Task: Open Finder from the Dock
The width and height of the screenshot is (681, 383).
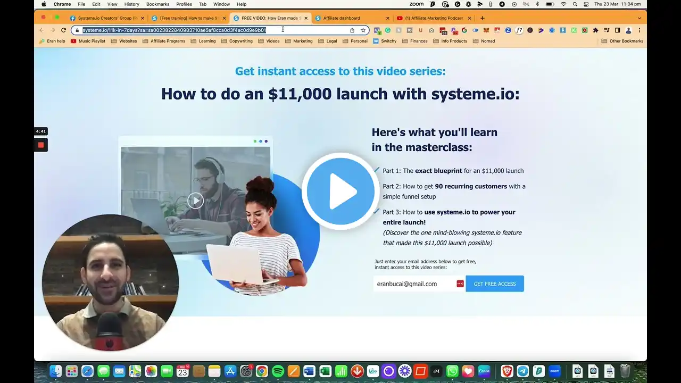Action: tap(56, 371)
